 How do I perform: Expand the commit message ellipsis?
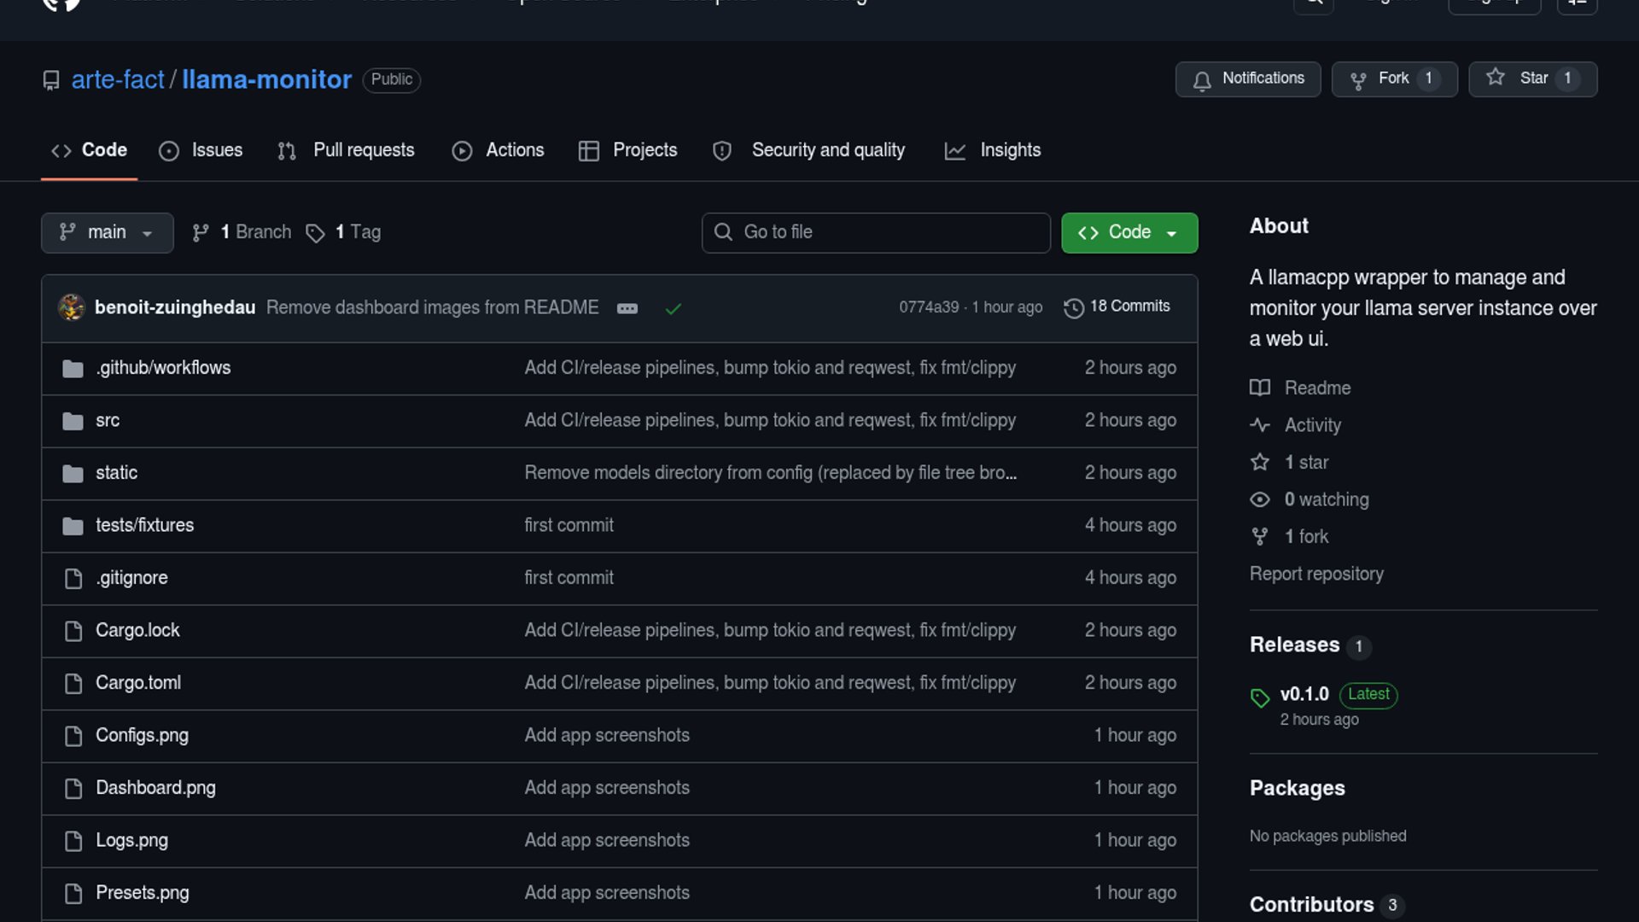coord(627,309)
